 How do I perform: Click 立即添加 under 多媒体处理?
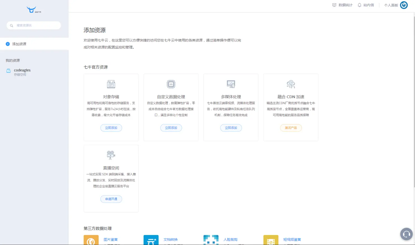231,128
